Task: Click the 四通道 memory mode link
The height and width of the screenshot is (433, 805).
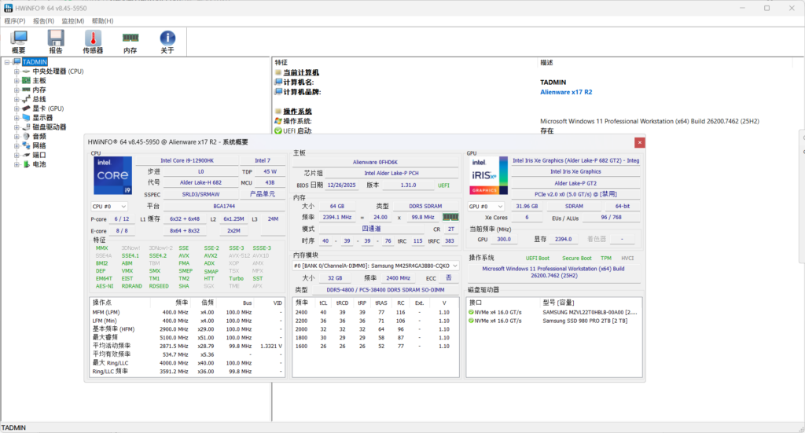Action: point(371,229)
